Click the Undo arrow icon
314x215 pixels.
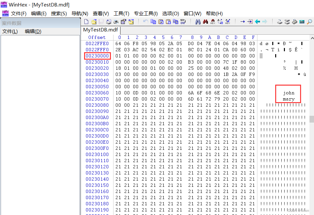[x=146, y=21]
